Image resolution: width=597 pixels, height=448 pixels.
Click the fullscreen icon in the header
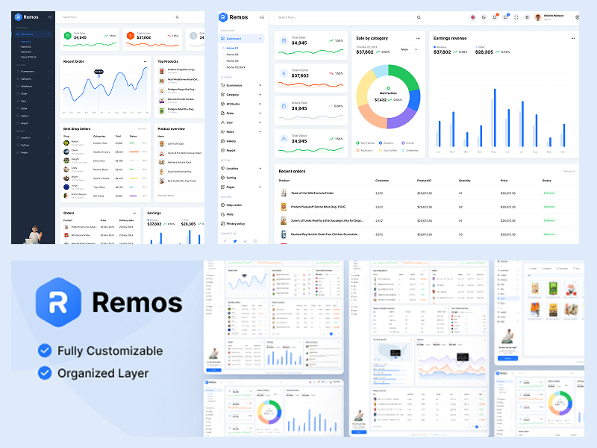click(x=516, y=17)
